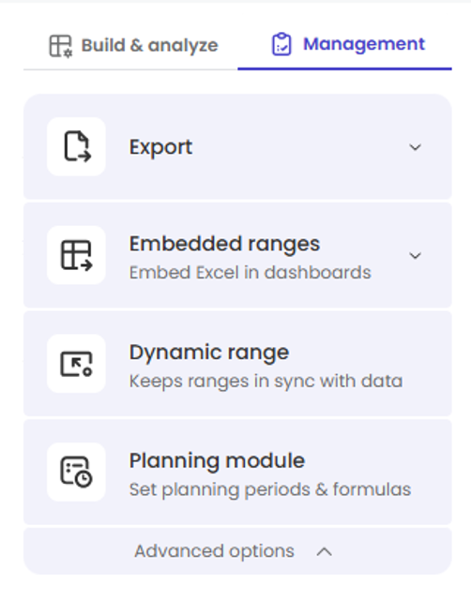
Task: Click the Export file-arrow icon
Action: [77, 146]
